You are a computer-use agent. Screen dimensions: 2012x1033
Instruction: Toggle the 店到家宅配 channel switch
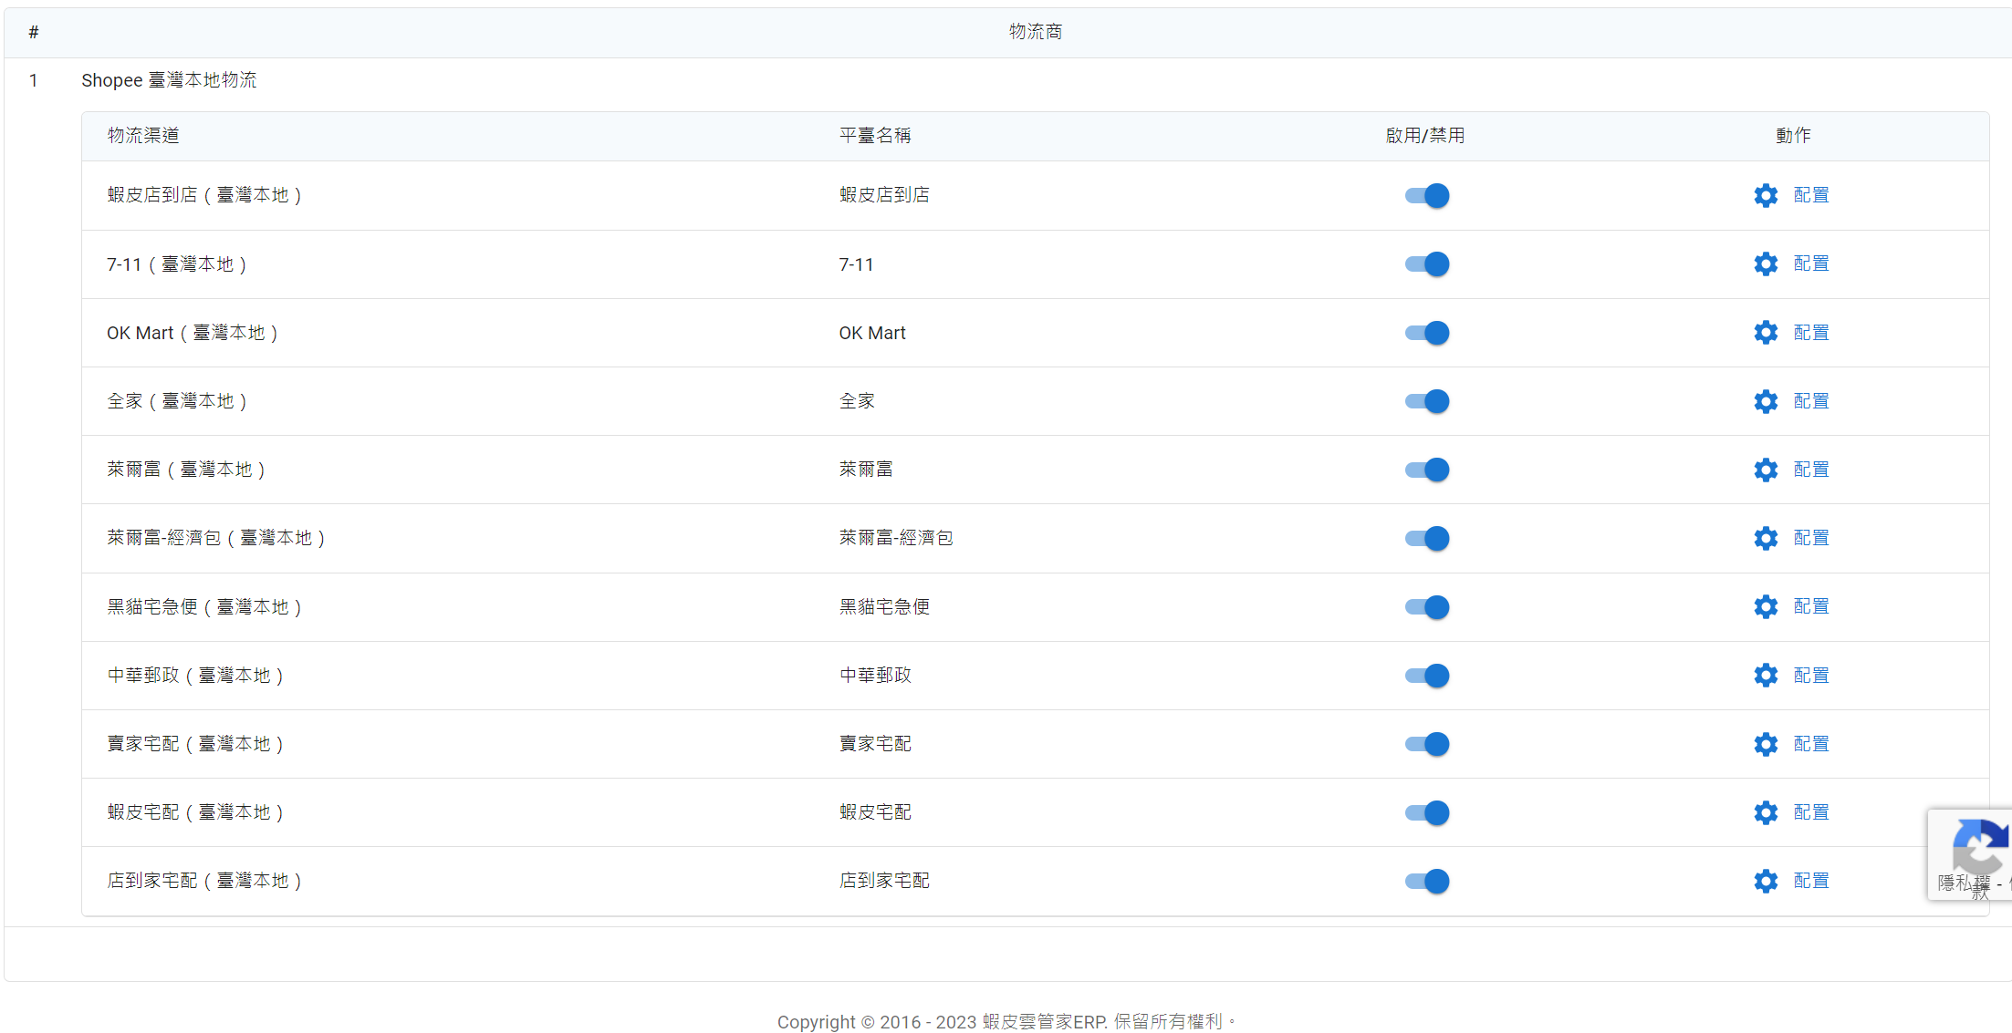pyautogui.click(x=1427, y=881)
